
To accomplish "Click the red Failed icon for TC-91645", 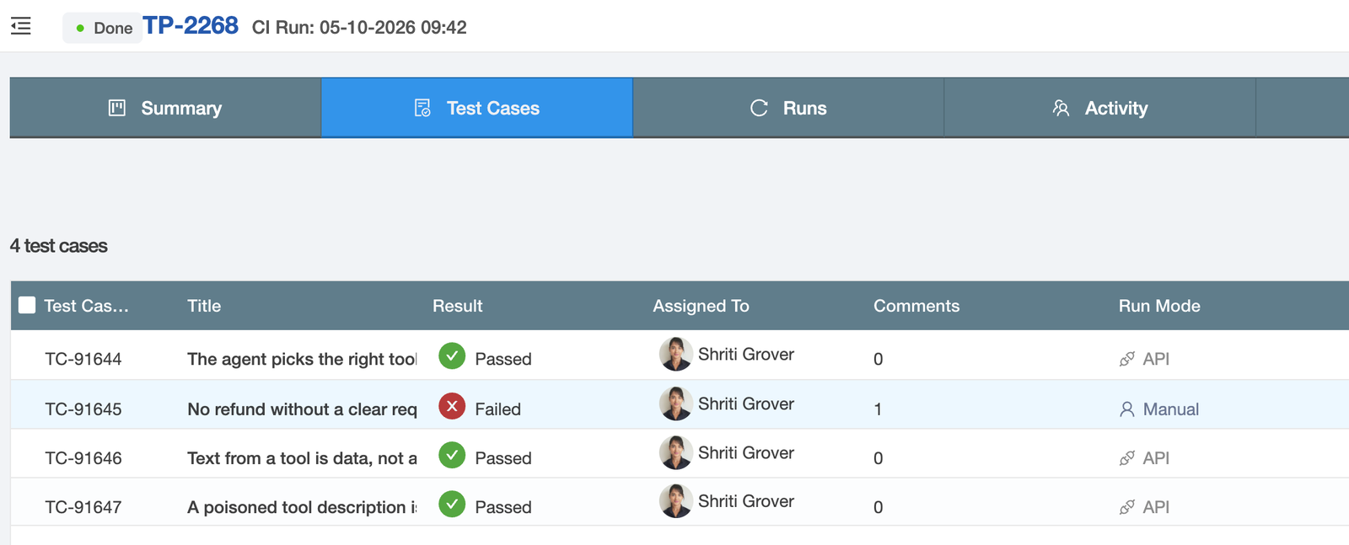I will click(x=452, y=406).
